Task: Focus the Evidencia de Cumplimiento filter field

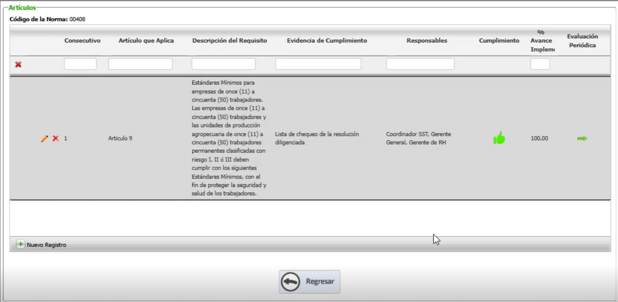Action: pyautogui.click(x=318, y=64)
